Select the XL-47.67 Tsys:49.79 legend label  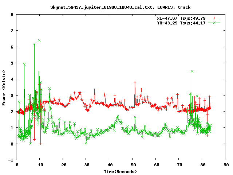(181, 18)
